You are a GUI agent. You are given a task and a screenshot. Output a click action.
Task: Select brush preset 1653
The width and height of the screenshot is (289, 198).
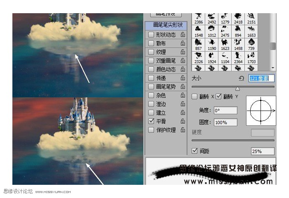[x=251, y=31]
